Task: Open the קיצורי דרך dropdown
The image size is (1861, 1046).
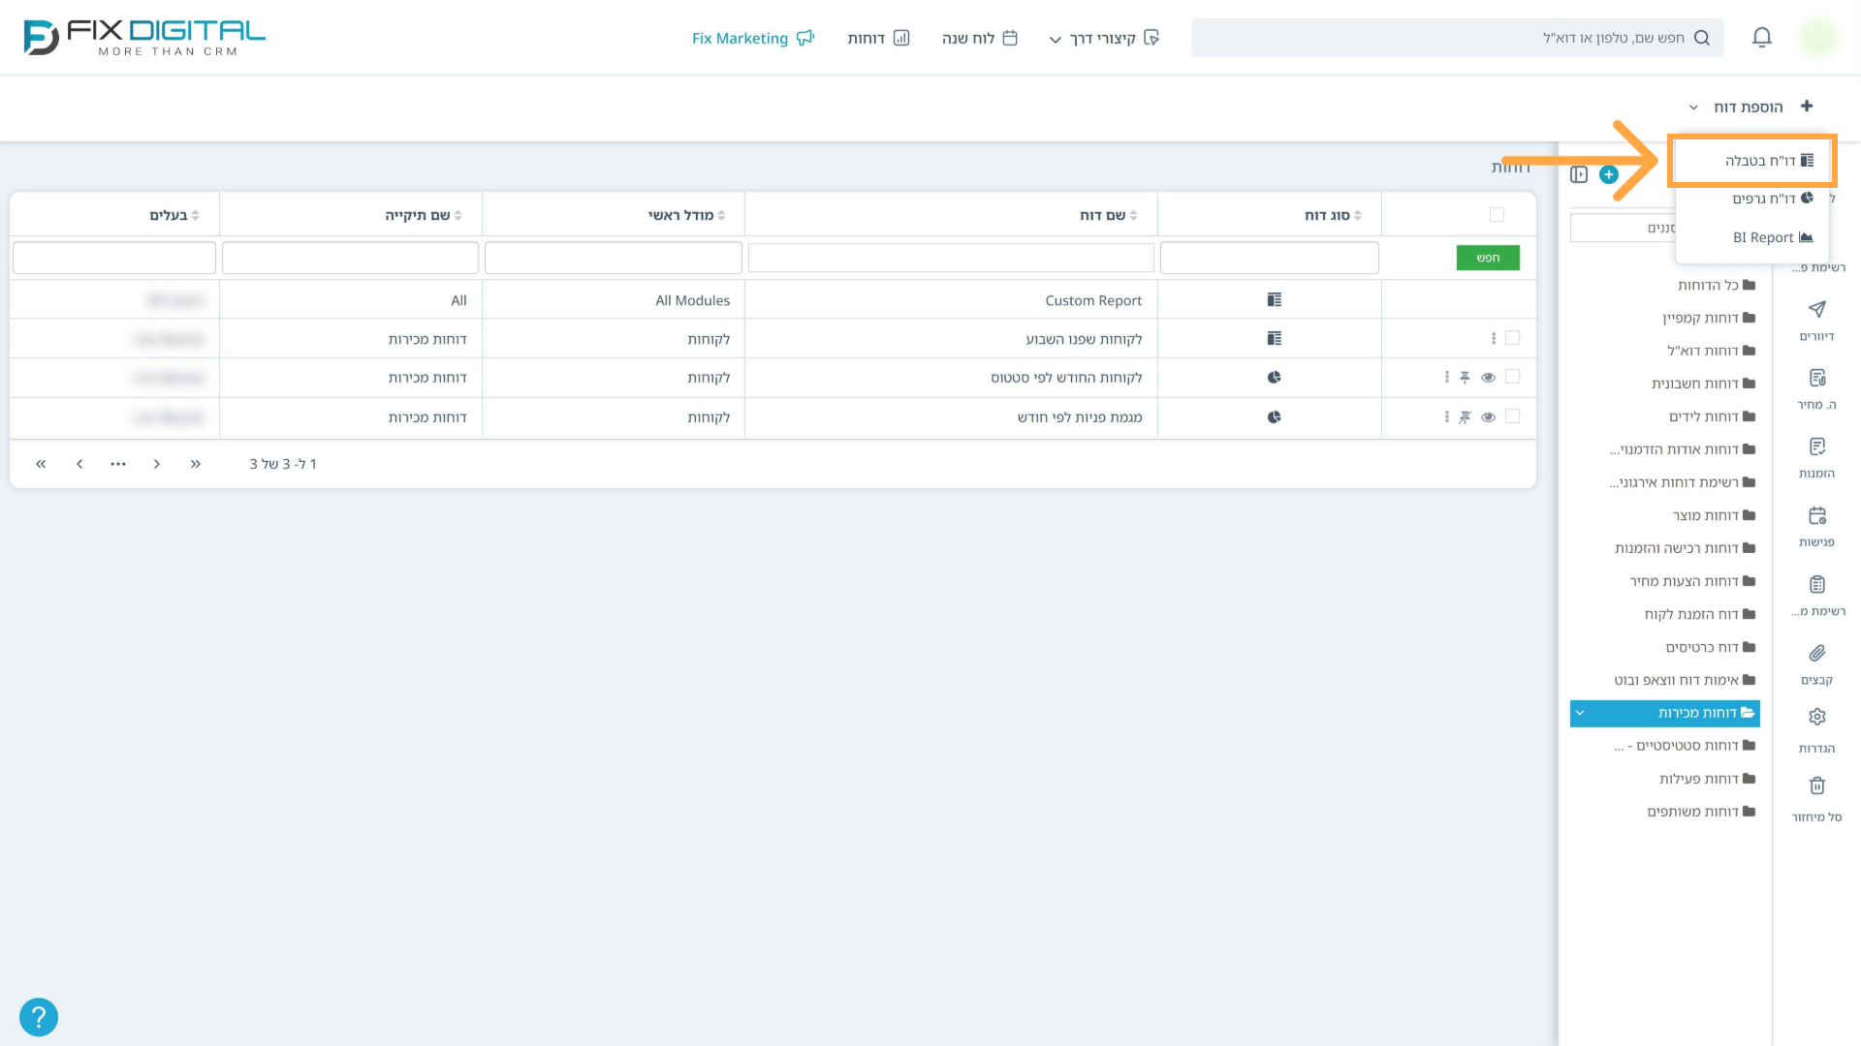Action: (x=1104, y=38)
